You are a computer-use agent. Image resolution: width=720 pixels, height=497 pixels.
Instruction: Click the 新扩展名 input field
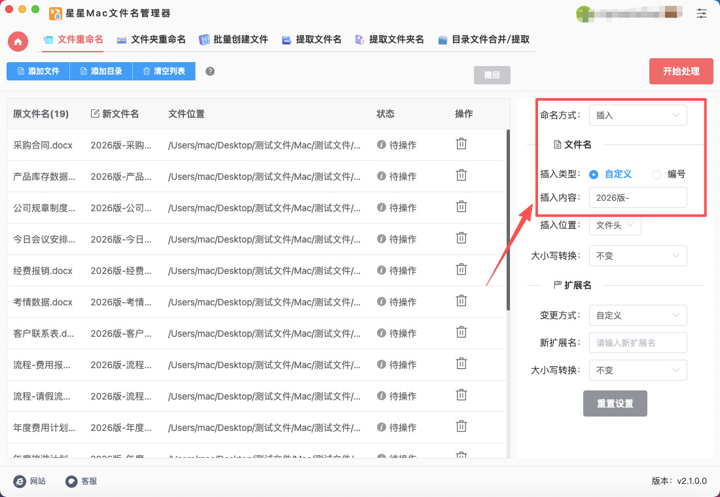tap(638, 343)
